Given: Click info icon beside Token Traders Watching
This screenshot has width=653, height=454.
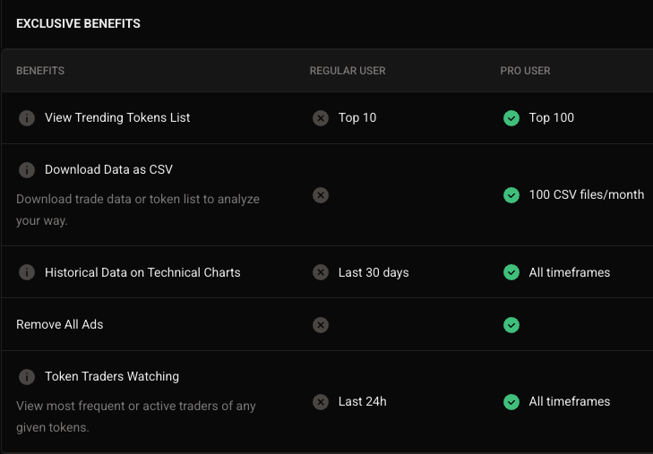Looking at the screenshot, I should tap(27, 377).
